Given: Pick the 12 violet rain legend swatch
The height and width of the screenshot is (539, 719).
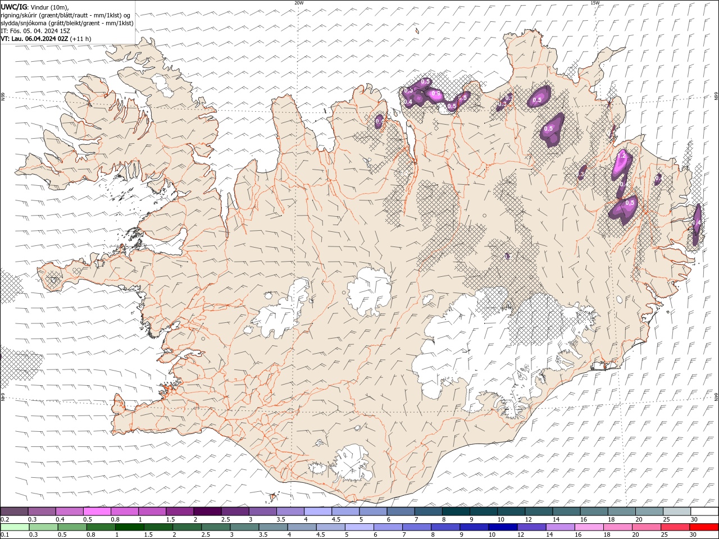Looking at the screenshot, I should (x=531, y=527).
